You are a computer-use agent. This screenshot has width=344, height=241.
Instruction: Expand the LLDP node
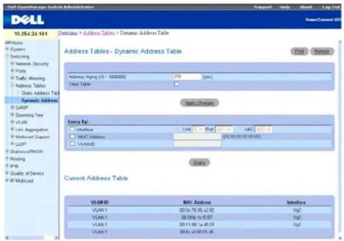[x=12, y=144]
